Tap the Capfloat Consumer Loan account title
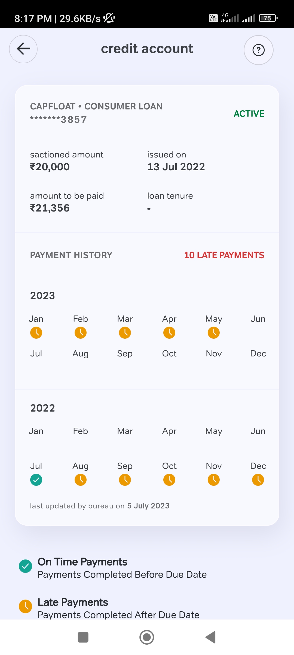The height and width of the screenshot is (655, 294). click(96, 106)
